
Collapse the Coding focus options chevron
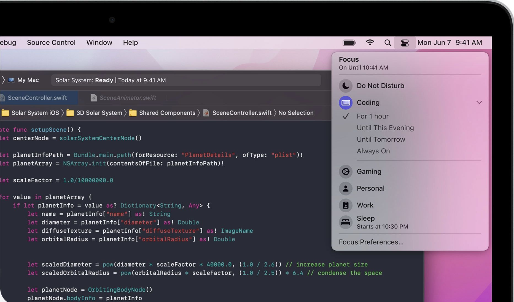click(x=479, y=102)
